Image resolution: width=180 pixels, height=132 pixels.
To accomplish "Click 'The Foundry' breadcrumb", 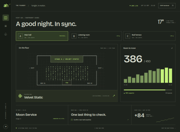I will coord(21,5).
